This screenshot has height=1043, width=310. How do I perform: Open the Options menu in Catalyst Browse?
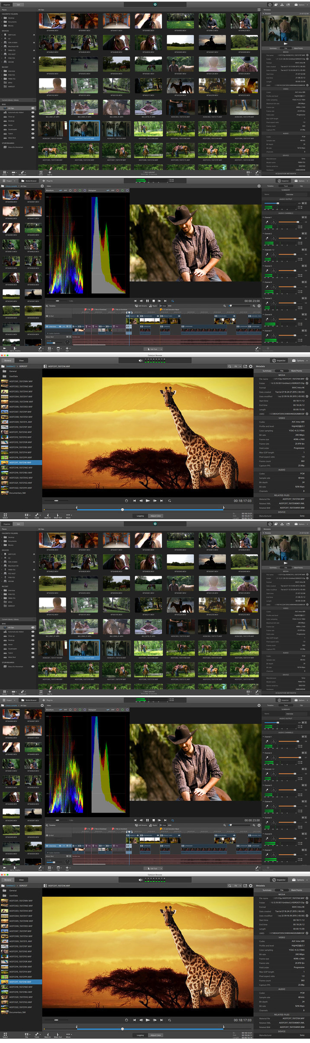pos(298,360)
